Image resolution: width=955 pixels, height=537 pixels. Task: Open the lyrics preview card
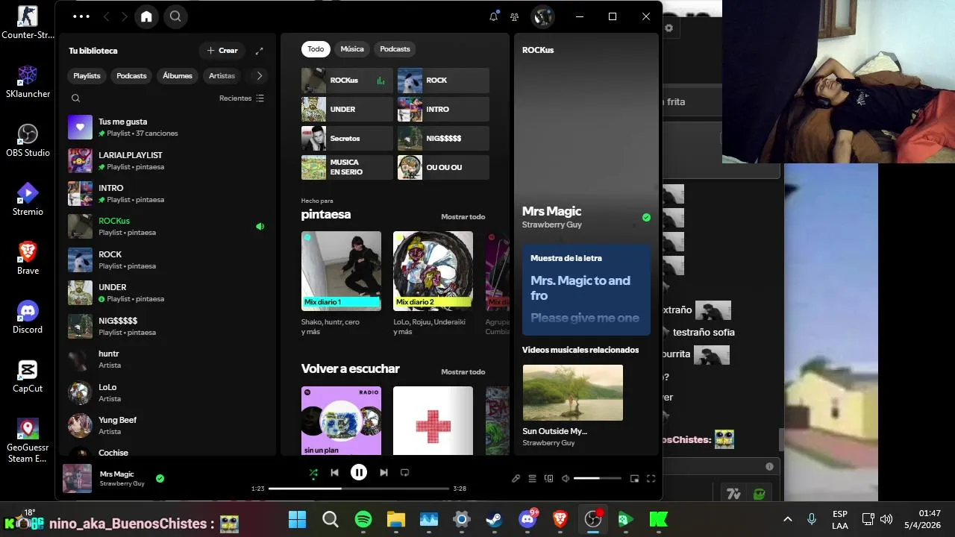click(586, 290)
